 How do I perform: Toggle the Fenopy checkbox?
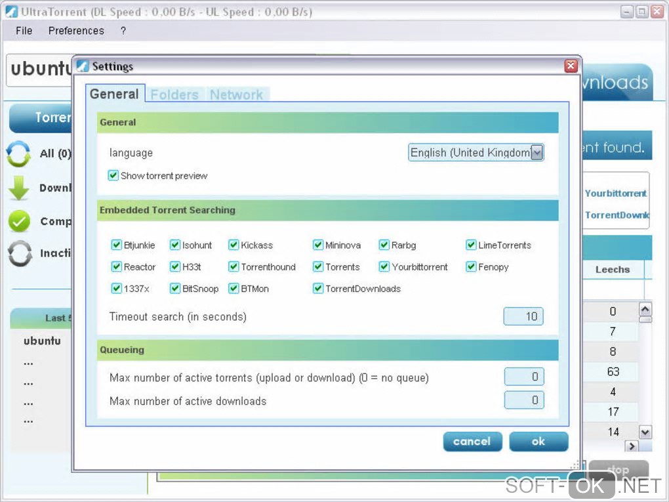[x=471, y=266]
